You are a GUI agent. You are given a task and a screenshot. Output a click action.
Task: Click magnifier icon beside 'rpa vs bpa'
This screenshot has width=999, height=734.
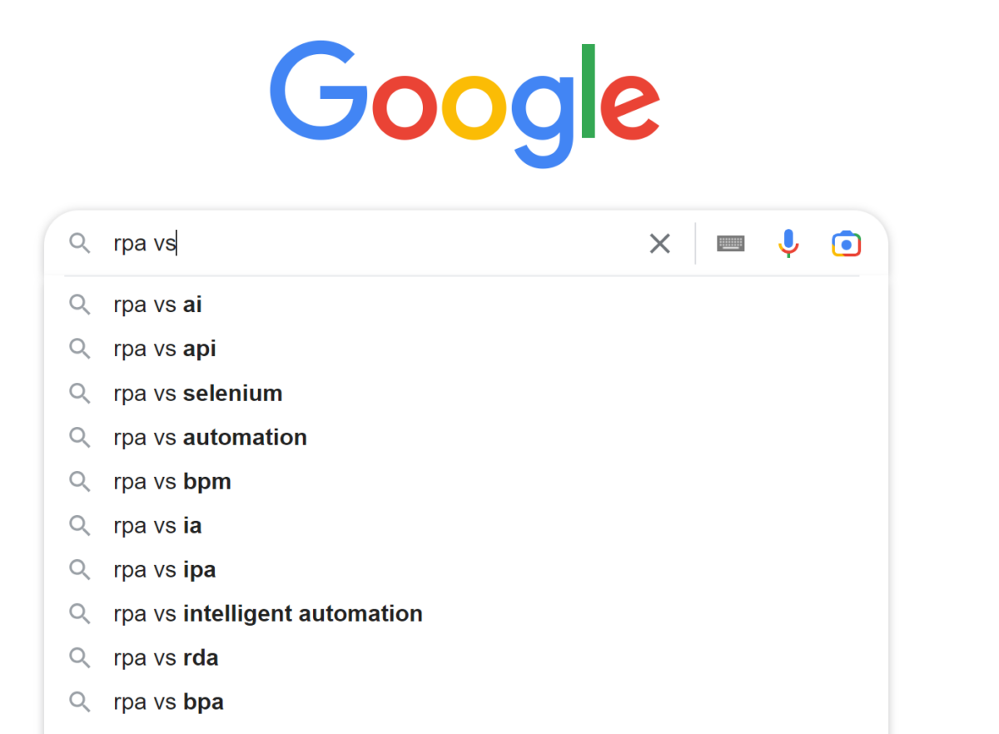(x=79, y=702)
